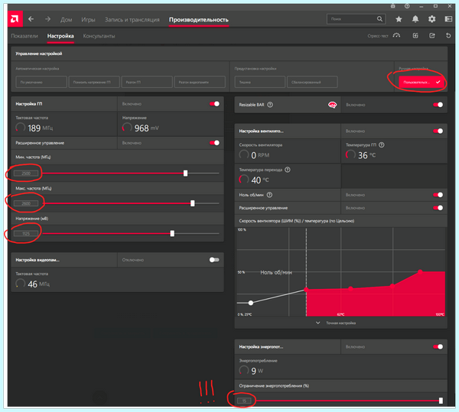Open help for Температура перехода
459x412 pixels.
pos(288,170)
